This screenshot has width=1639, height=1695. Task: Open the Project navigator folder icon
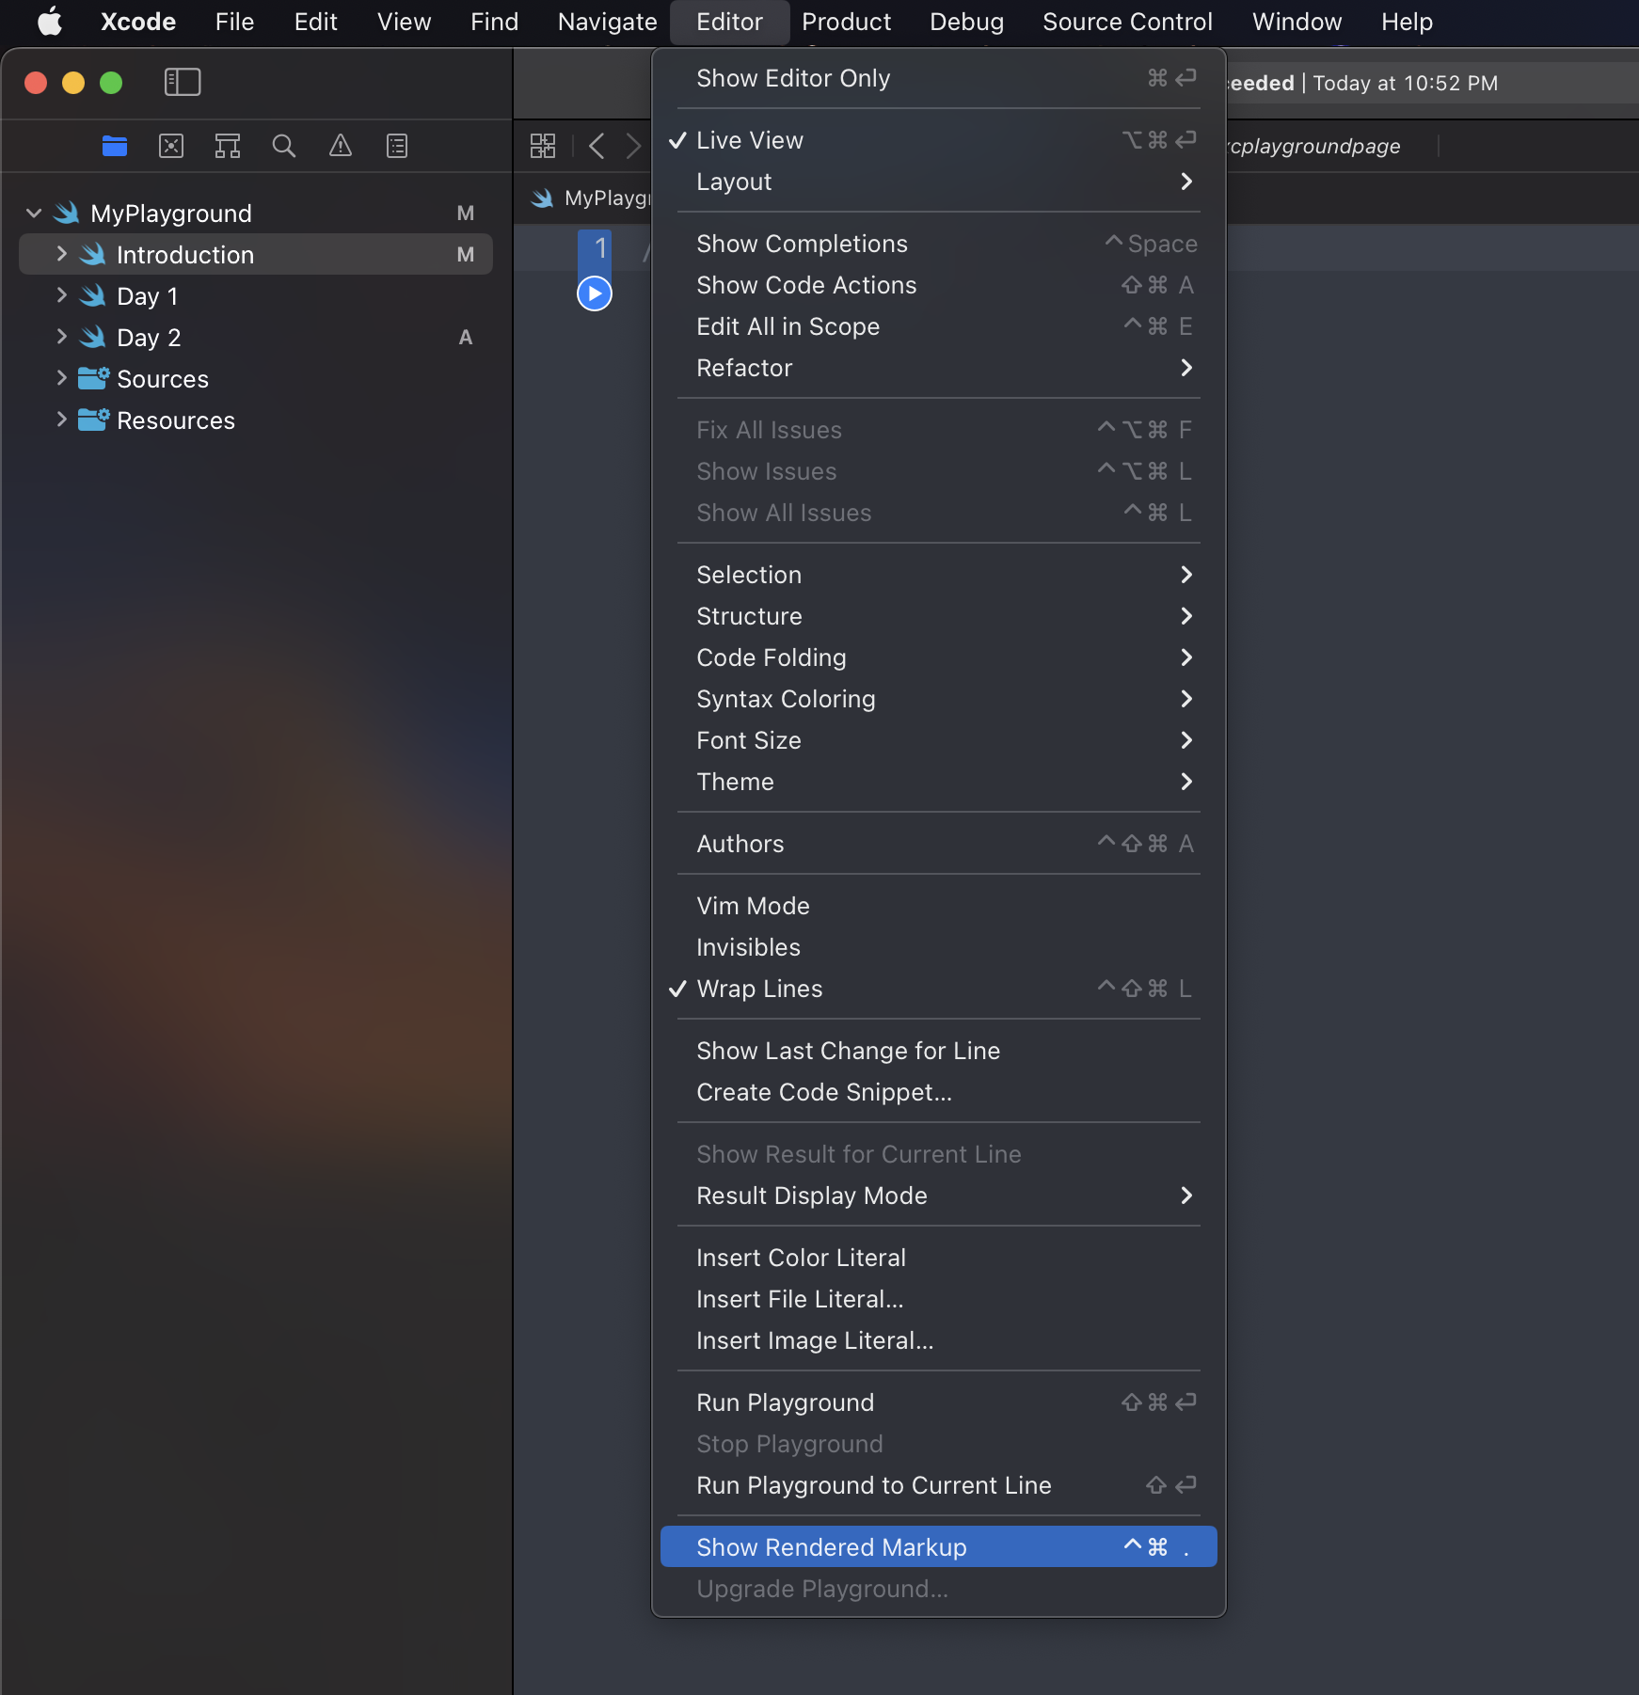coord(115,146)
